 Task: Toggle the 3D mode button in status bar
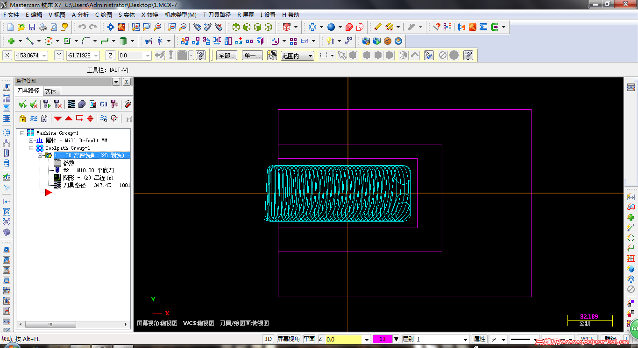268,339
